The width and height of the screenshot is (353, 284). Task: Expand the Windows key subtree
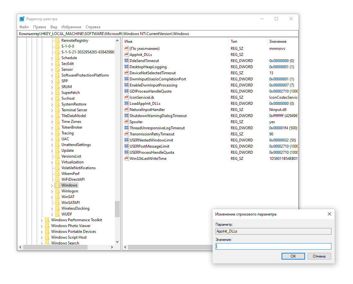point(52,186)
